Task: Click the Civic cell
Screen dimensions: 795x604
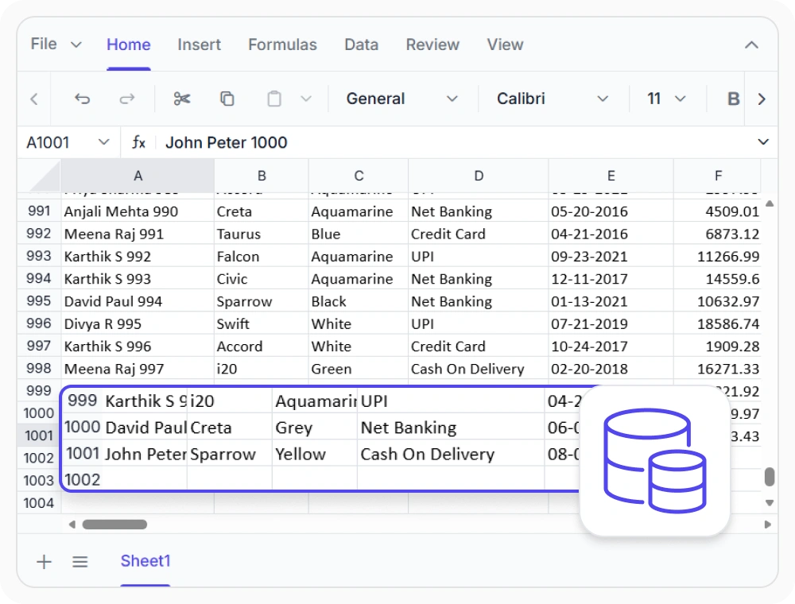Action: pos(261,279)
